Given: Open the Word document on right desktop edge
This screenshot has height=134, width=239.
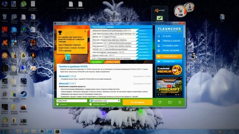Looking at the screenshot, I should pyautogui.click(x=222, y=17).
